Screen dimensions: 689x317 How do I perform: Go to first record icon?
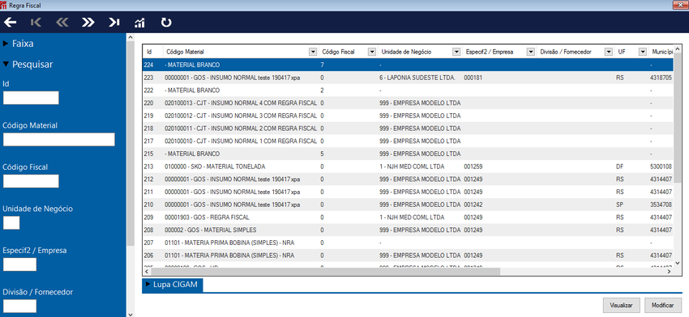(36, 22)
